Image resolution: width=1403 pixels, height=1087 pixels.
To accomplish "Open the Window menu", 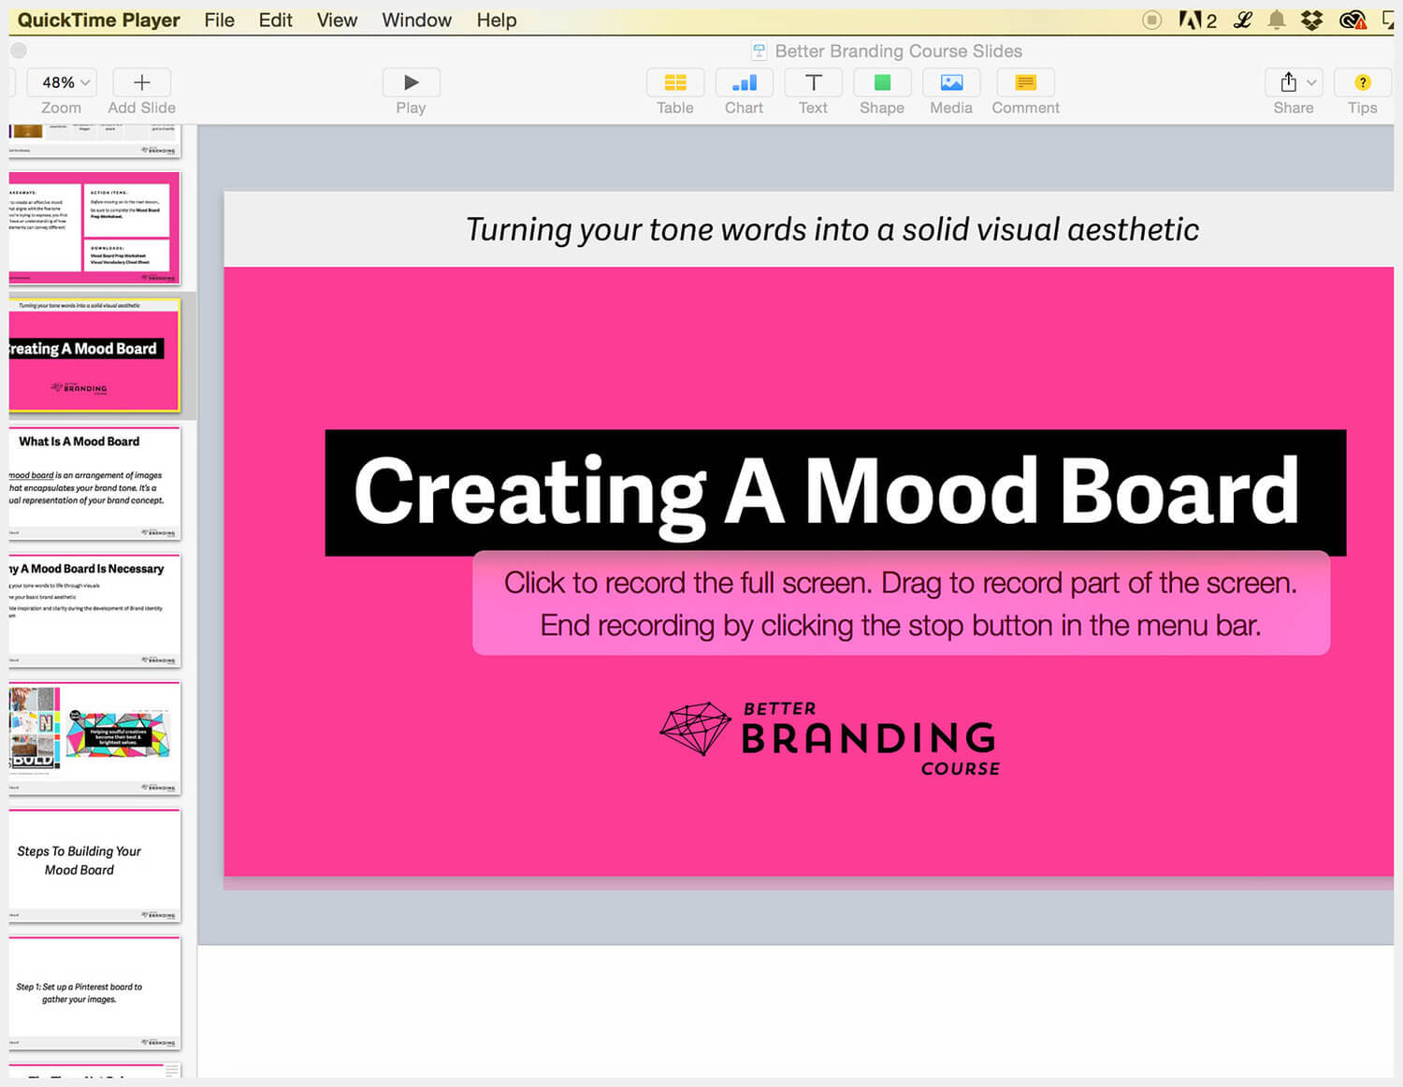I will point(416,20).
